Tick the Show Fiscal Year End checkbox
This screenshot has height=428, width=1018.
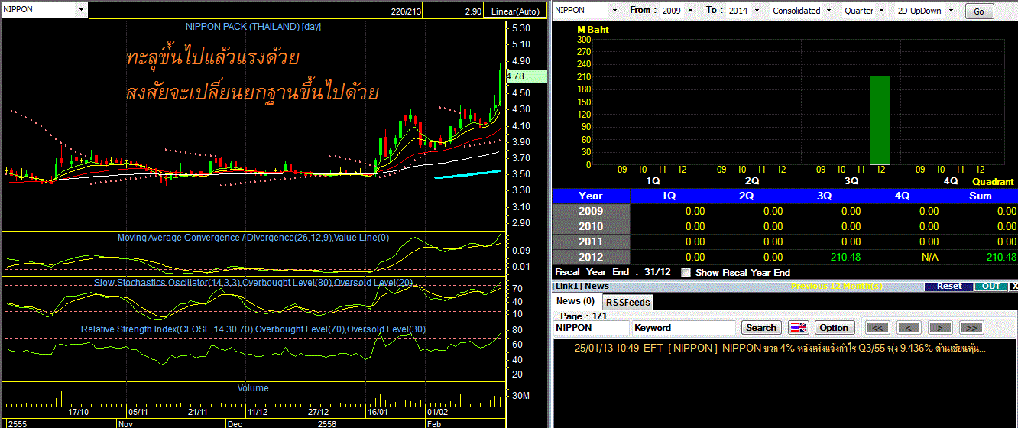686,272
